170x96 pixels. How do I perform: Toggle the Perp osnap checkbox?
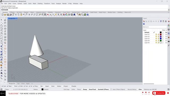point(34,86)
